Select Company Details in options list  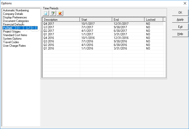(x=13, y=14)
